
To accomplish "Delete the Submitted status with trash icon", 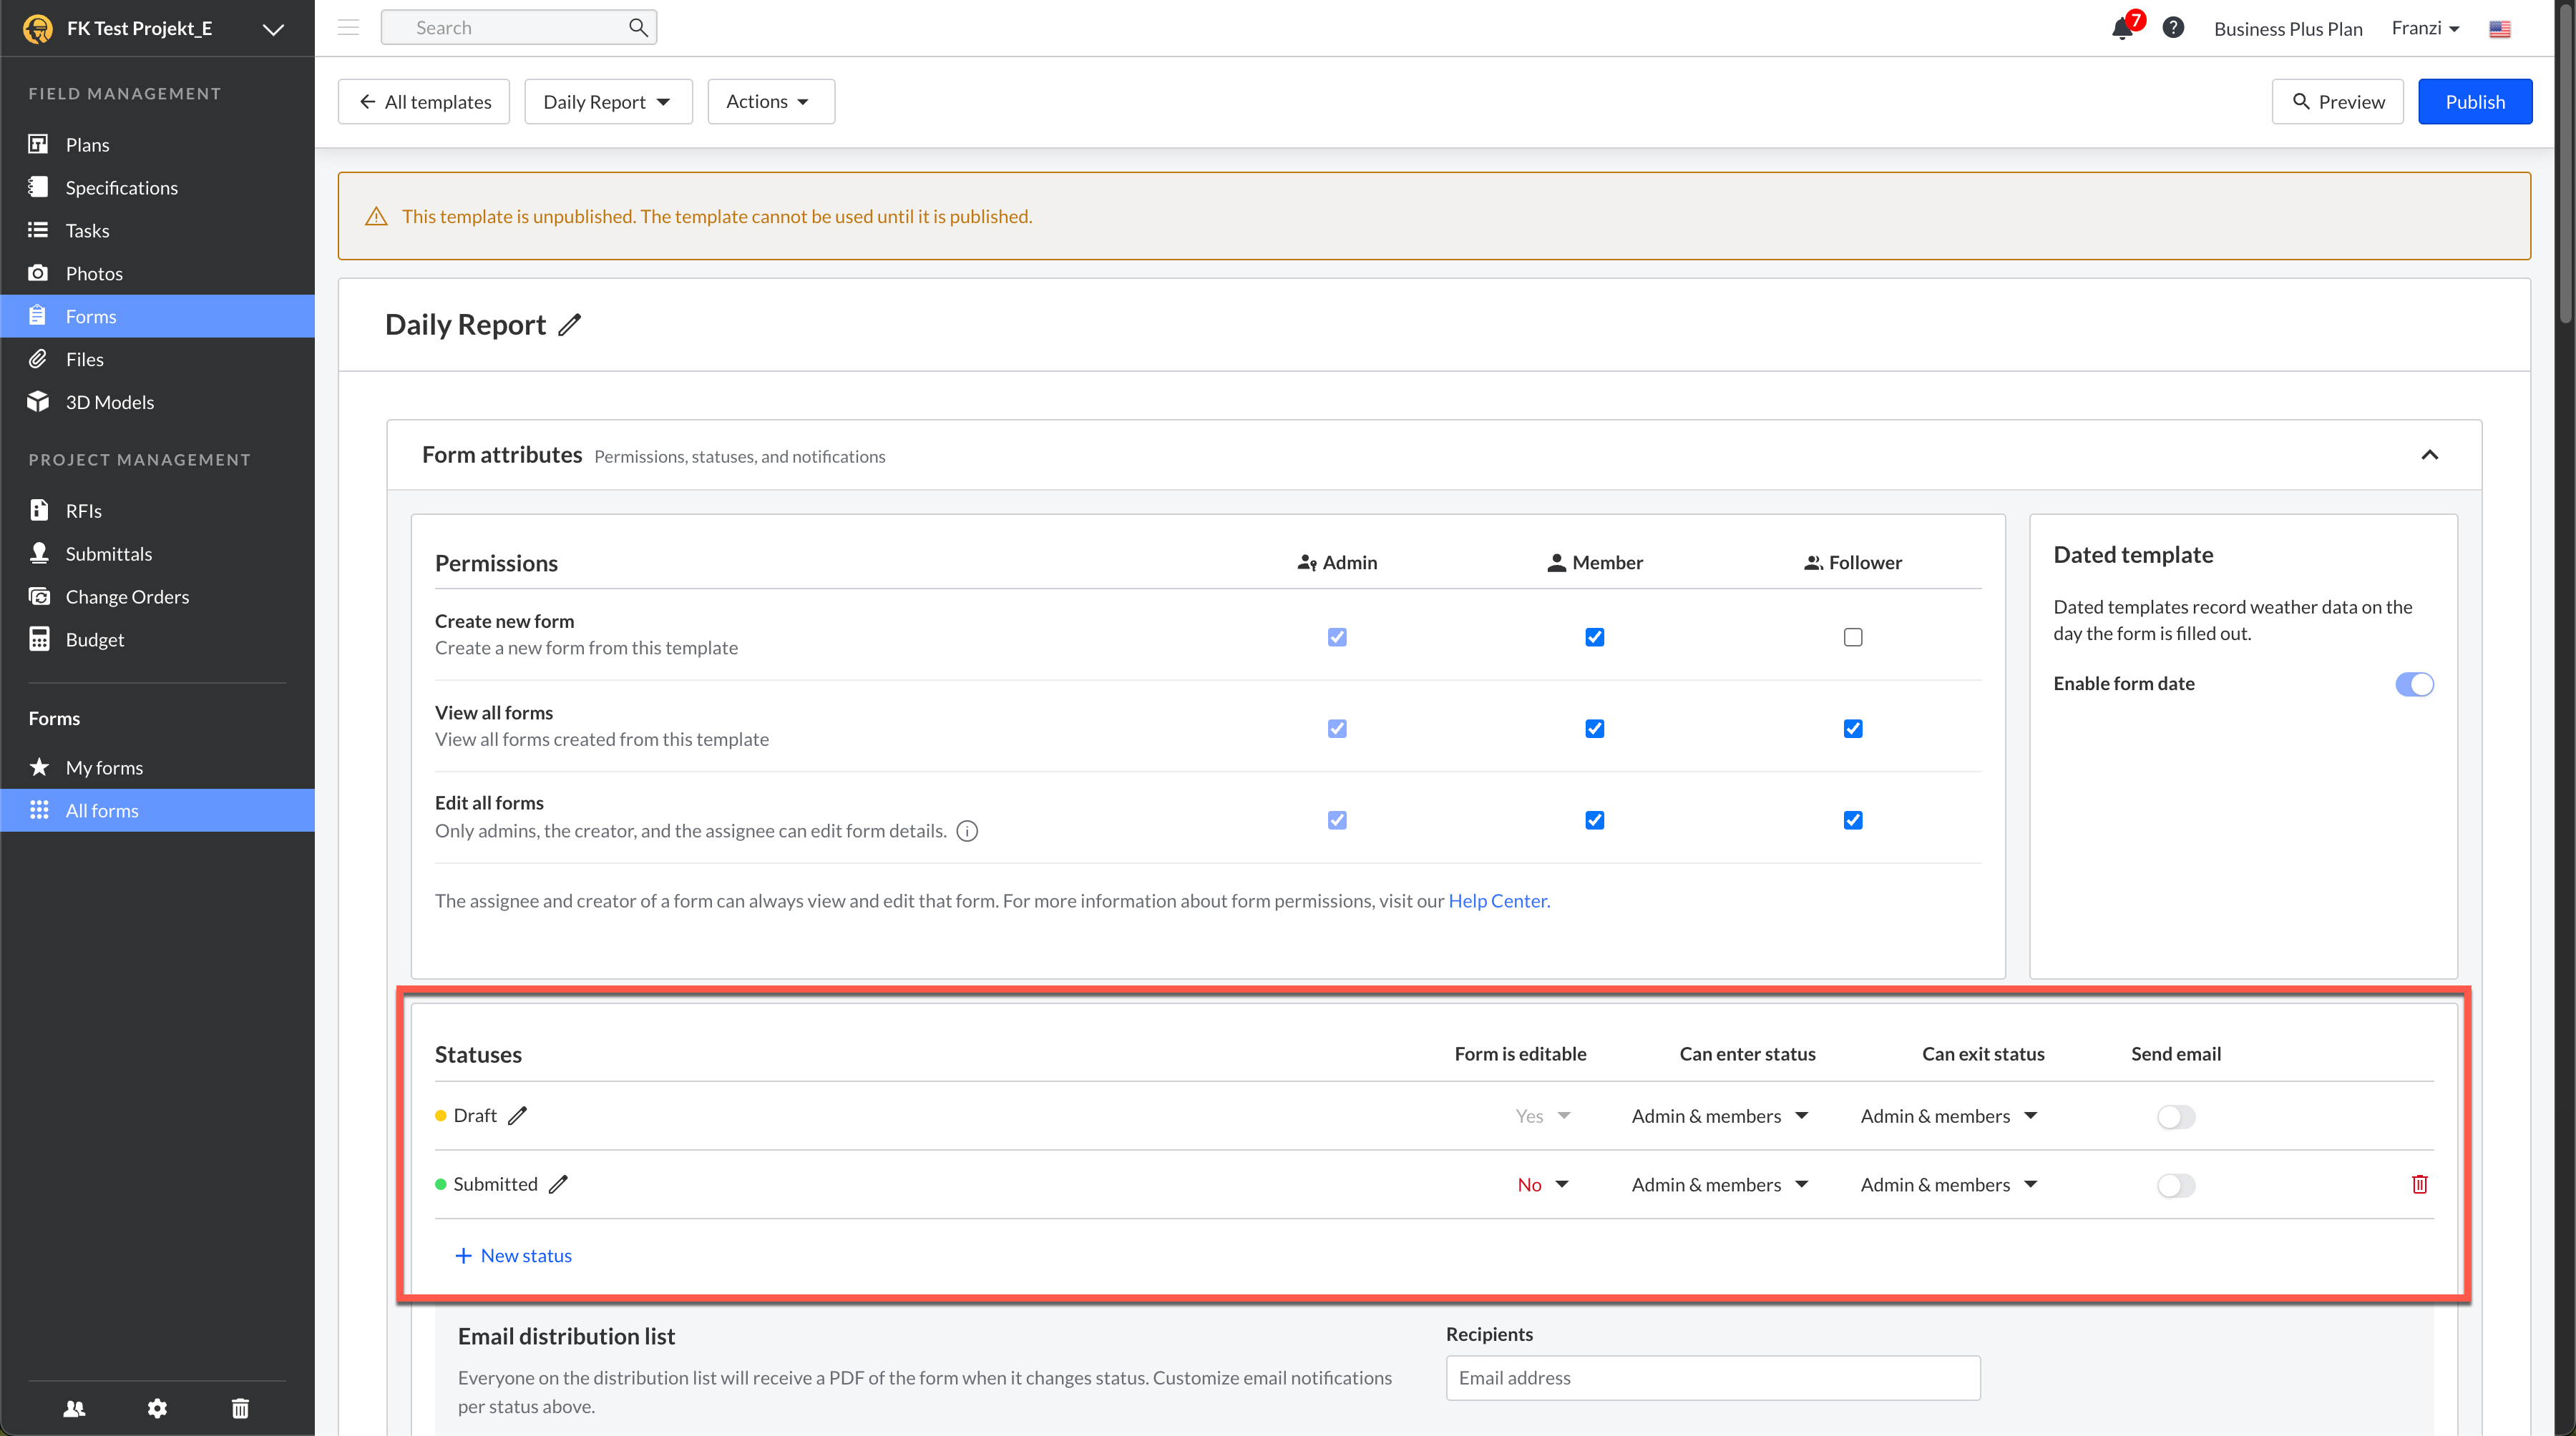I will [2419, 1184].
